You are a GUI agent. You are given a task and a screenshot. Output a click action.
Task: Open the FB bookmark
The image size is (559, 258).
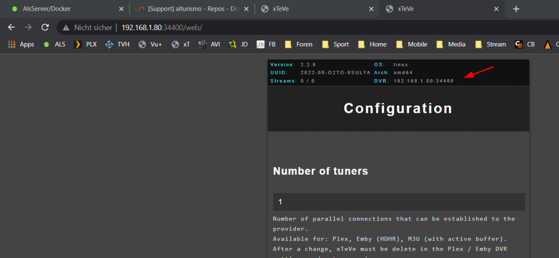(x=266, y=45)
